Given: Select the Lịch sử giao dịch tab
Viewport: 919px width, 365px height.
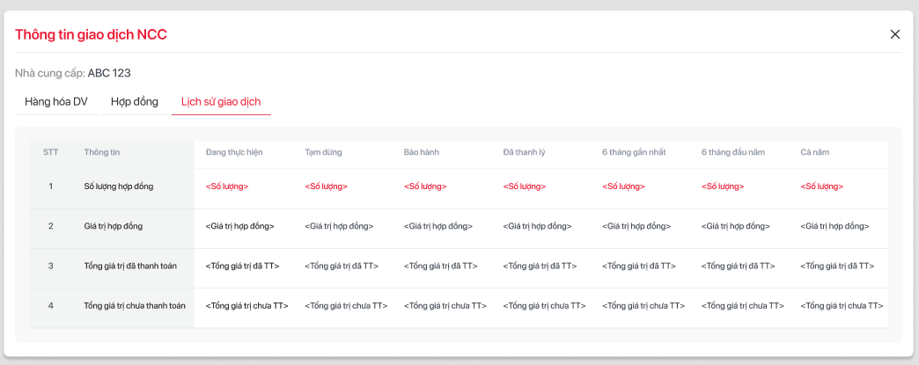Looking at the screenshot, I should pyautogui.click(x=221, y=102).
